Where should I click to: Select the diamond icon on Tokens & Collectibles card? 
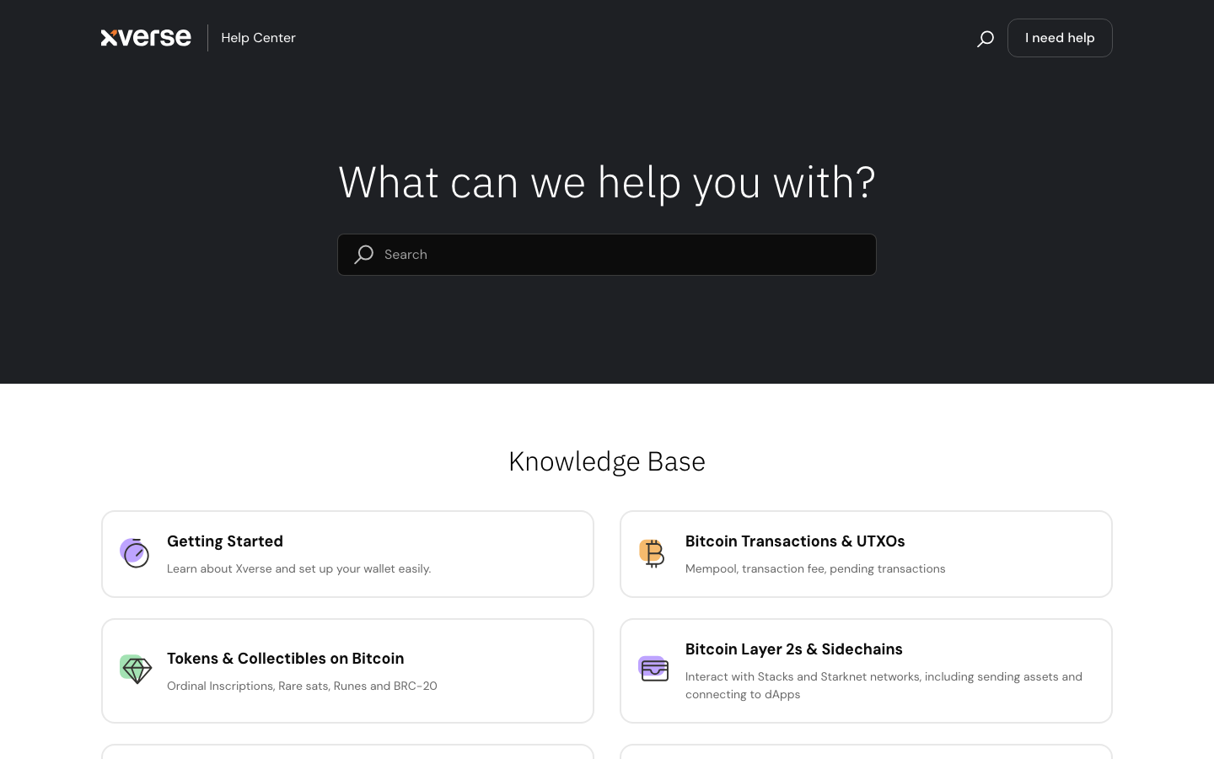(x=136, y=670)
